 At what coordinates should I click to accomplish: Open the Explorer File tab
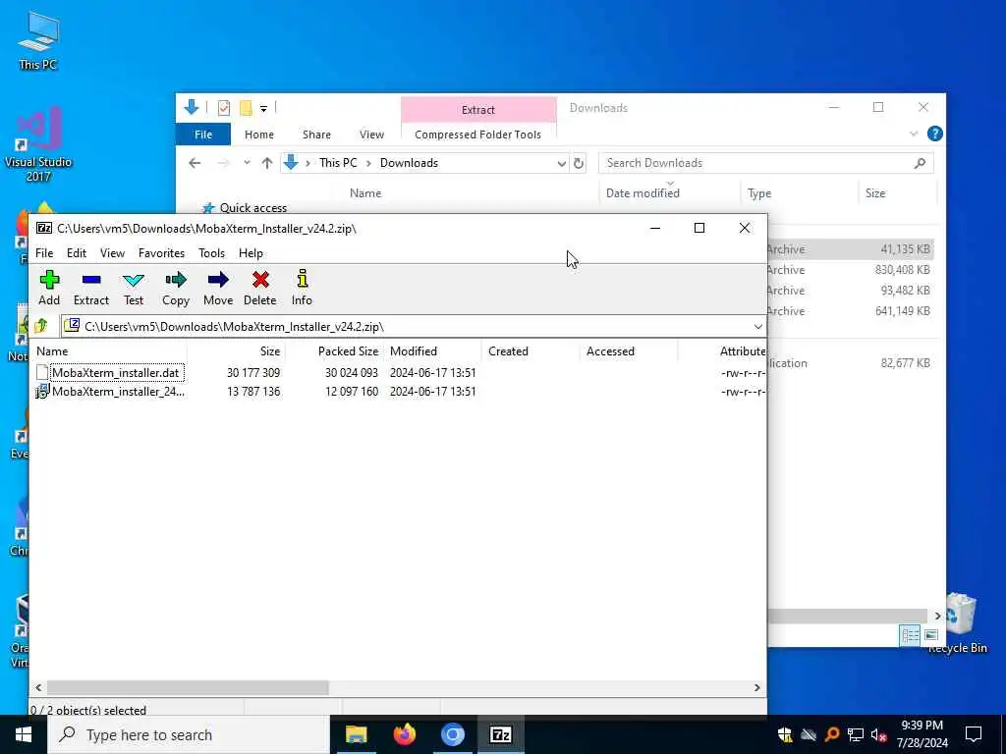(x=203, y=135)
